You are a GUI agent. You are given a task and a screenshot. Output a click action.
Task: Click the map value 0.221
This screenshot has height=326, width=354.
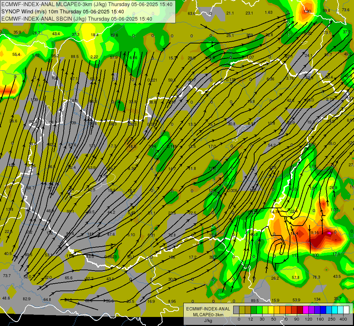(x=152, y=80)
